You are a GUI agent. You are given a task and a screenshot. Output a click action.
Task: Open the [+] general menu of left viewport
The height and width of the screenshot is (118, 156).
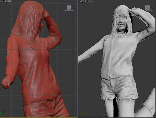tap(2, 1)
